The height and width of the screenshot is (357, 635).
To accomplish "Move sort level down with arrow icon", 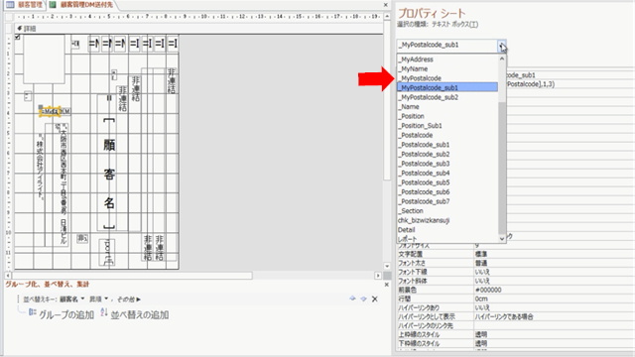I will coord(363,298).
